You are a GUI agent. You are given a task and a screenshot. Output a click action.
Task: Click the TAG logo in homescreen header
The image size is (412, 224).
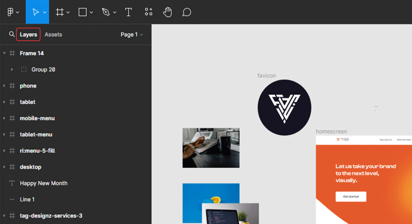click(343, 140)
